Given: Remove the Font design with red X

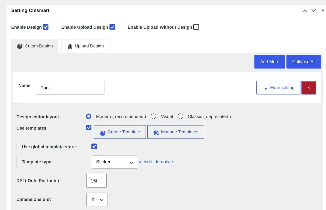Looking at the screenshot, I should coord(309,88).
